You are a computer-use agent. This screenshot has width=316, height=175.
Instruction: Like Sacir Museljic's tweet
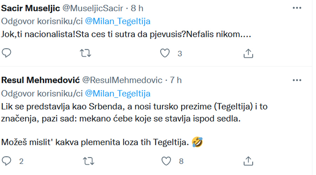(x=165, y=53)
